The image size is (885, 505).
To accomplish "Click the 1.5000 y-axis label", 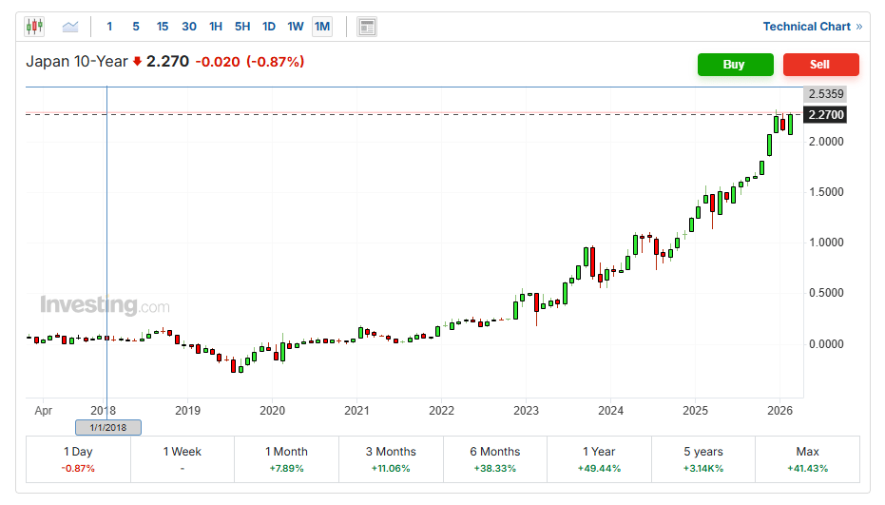I will [826, 192].
